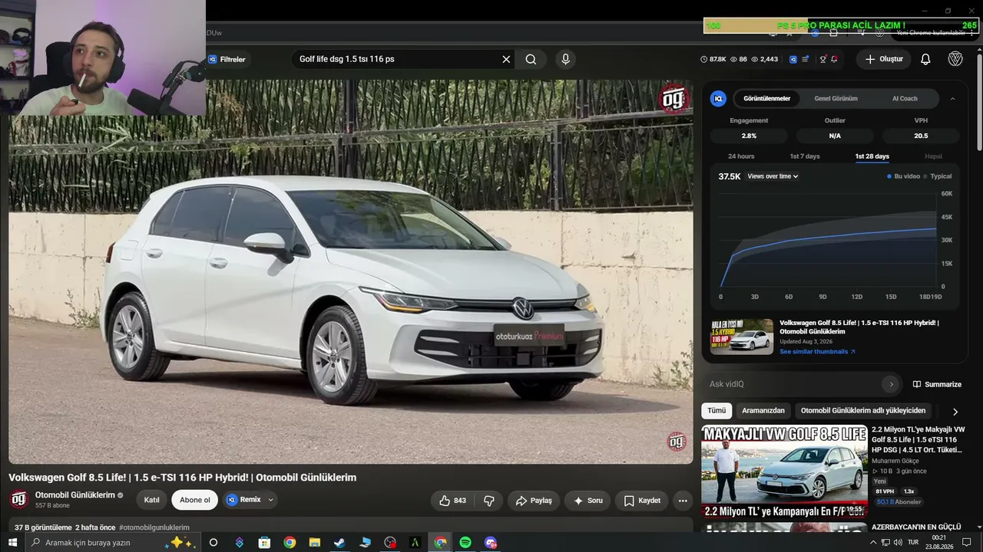This screenshot has height=552, width=983.
Task: Select the 24 hours range tab
Action: click(x=741, y=156)
